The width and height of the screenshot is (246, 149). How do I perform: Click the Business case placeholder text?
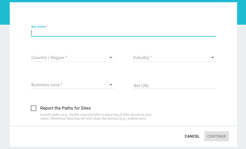[x=46, y=85]
